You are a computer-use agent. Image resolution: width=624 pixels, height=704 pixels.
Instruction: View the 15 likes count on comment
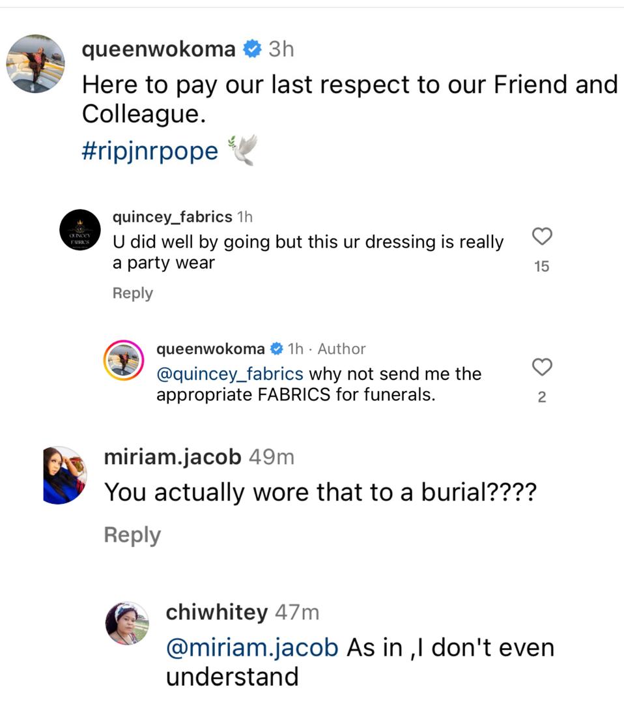point(542,266)
